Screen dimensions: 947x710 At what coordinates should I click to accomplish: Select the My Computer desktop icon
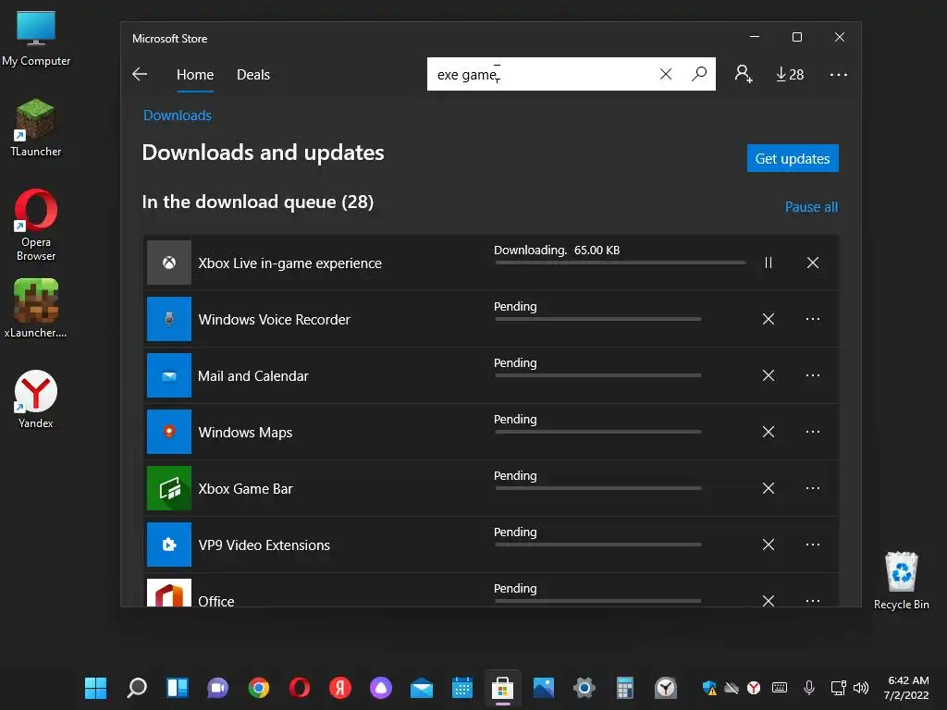click(x=36, y=39)
